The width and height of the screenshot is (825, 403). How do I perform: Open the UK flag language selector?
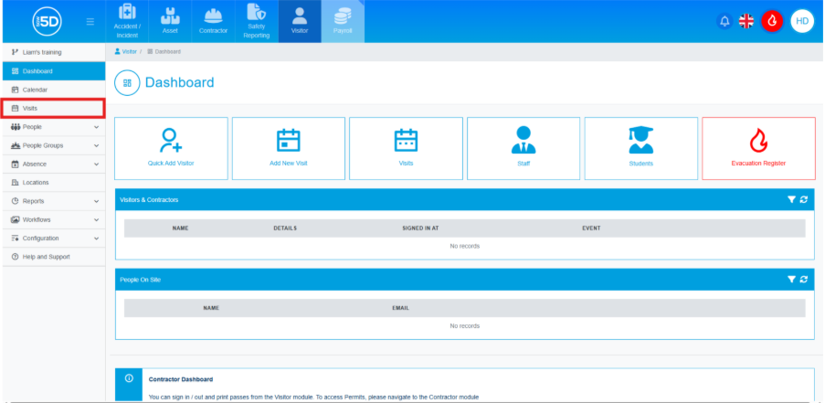[x=746, y=21]
